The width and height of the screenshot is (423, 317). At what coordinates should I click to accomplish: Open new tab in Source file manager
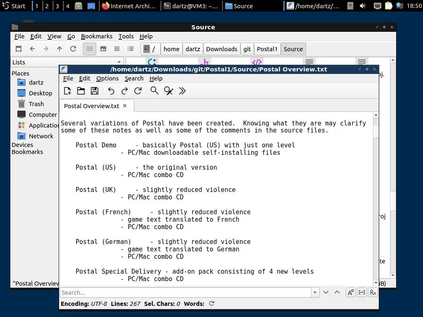click(x=19, y=49)
